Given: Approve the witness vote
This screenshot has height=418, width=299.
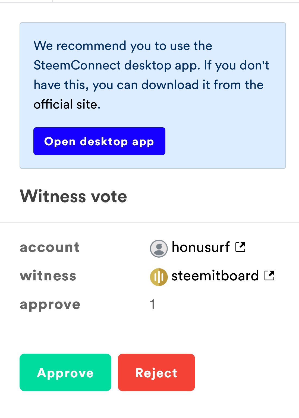Looking at the screenshot, I should point(65,372).
